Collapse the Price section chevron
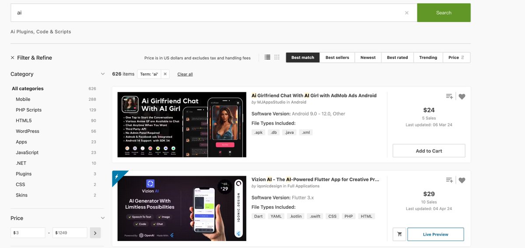The width and height of the screenshot is (525, 248). click(103, 218)
